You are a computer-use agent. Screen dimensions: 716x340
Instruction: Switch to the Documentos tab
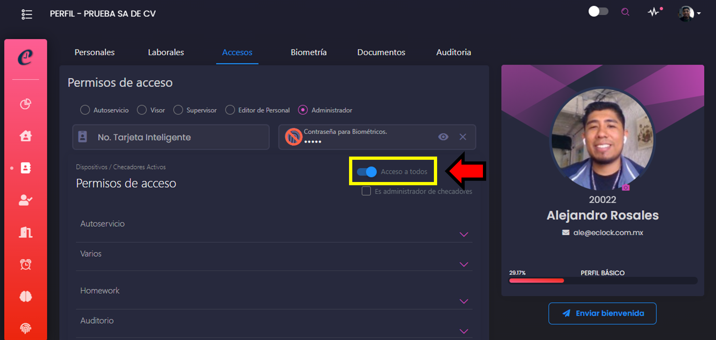click(381, 52)
